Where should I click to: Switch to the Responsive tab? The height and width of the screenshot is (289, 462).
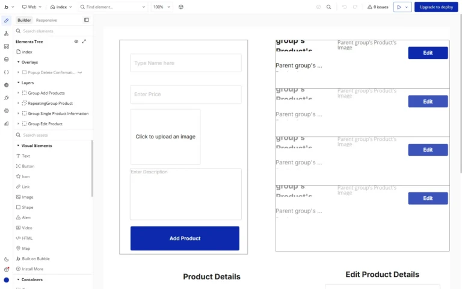tap(46, 20)
